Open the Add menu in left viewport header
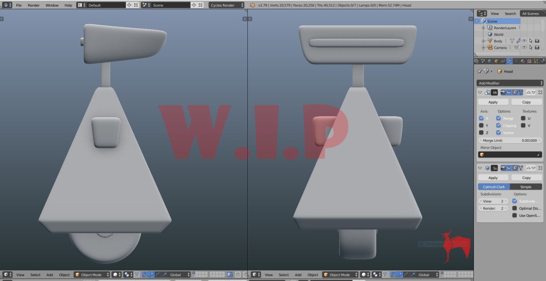This screenshot has height=281, width=546. tap(49, 275)
